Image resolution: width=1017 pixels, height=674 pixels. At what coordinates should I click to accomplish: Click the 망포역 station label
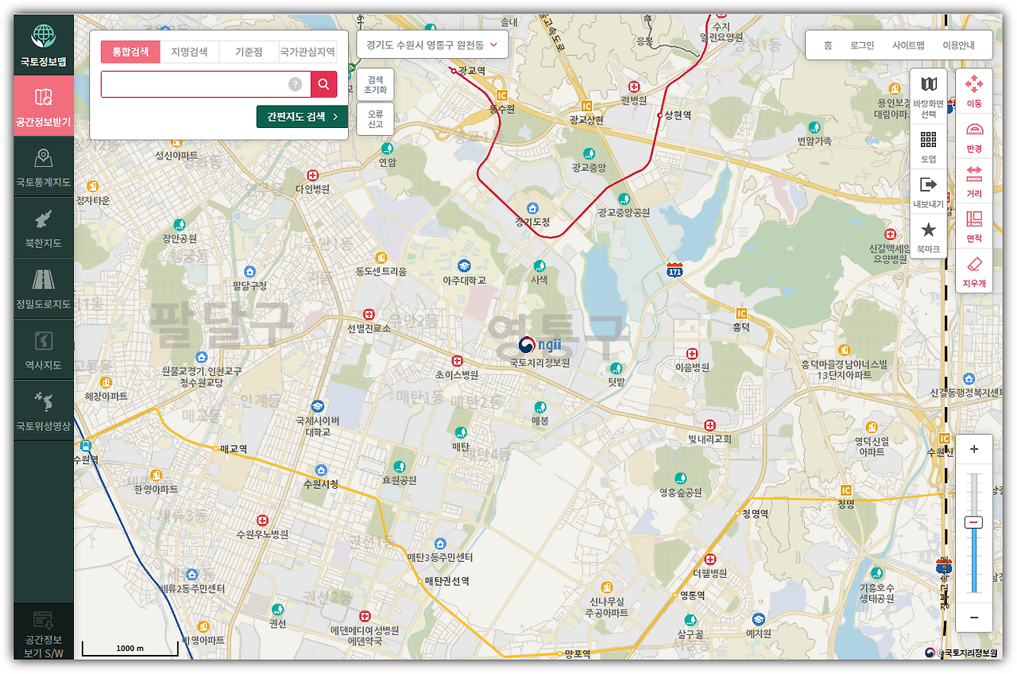pos(578,654)
